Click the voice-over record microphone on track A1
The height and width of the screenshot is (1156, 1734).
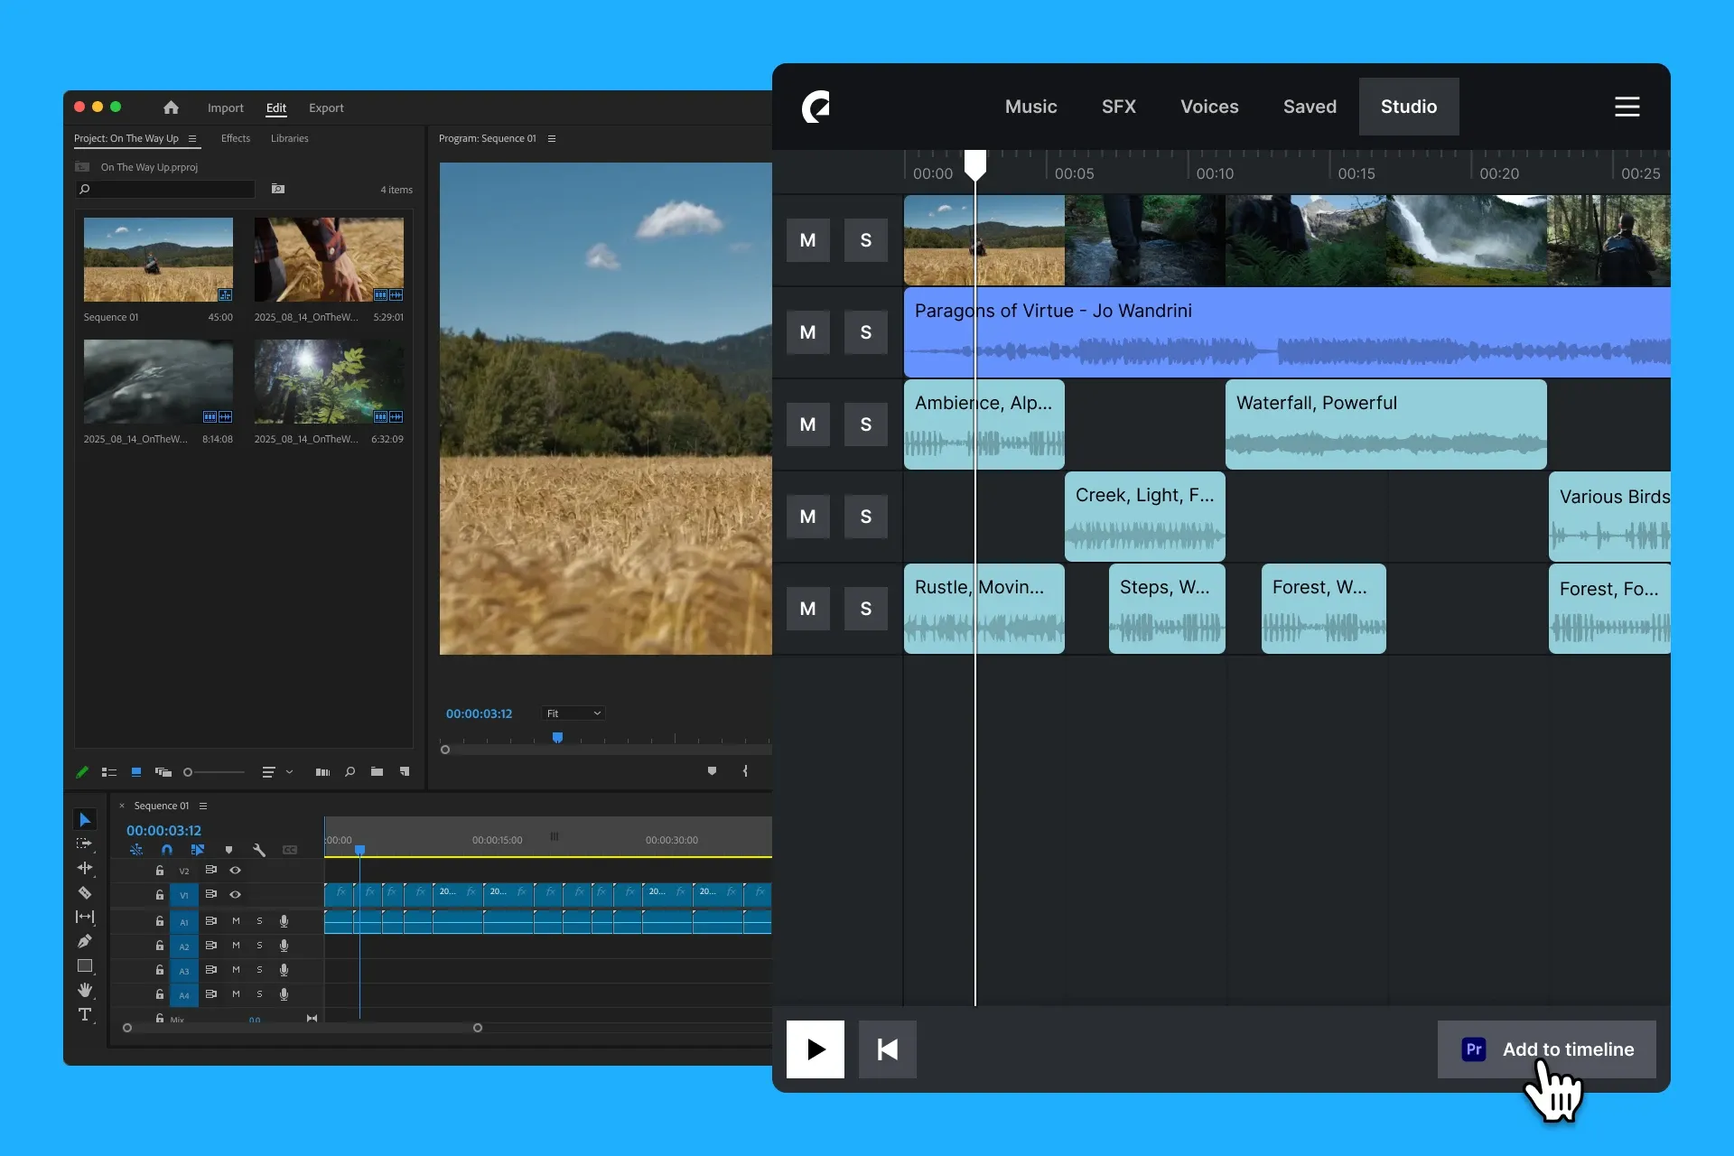[x=284, y=921]
